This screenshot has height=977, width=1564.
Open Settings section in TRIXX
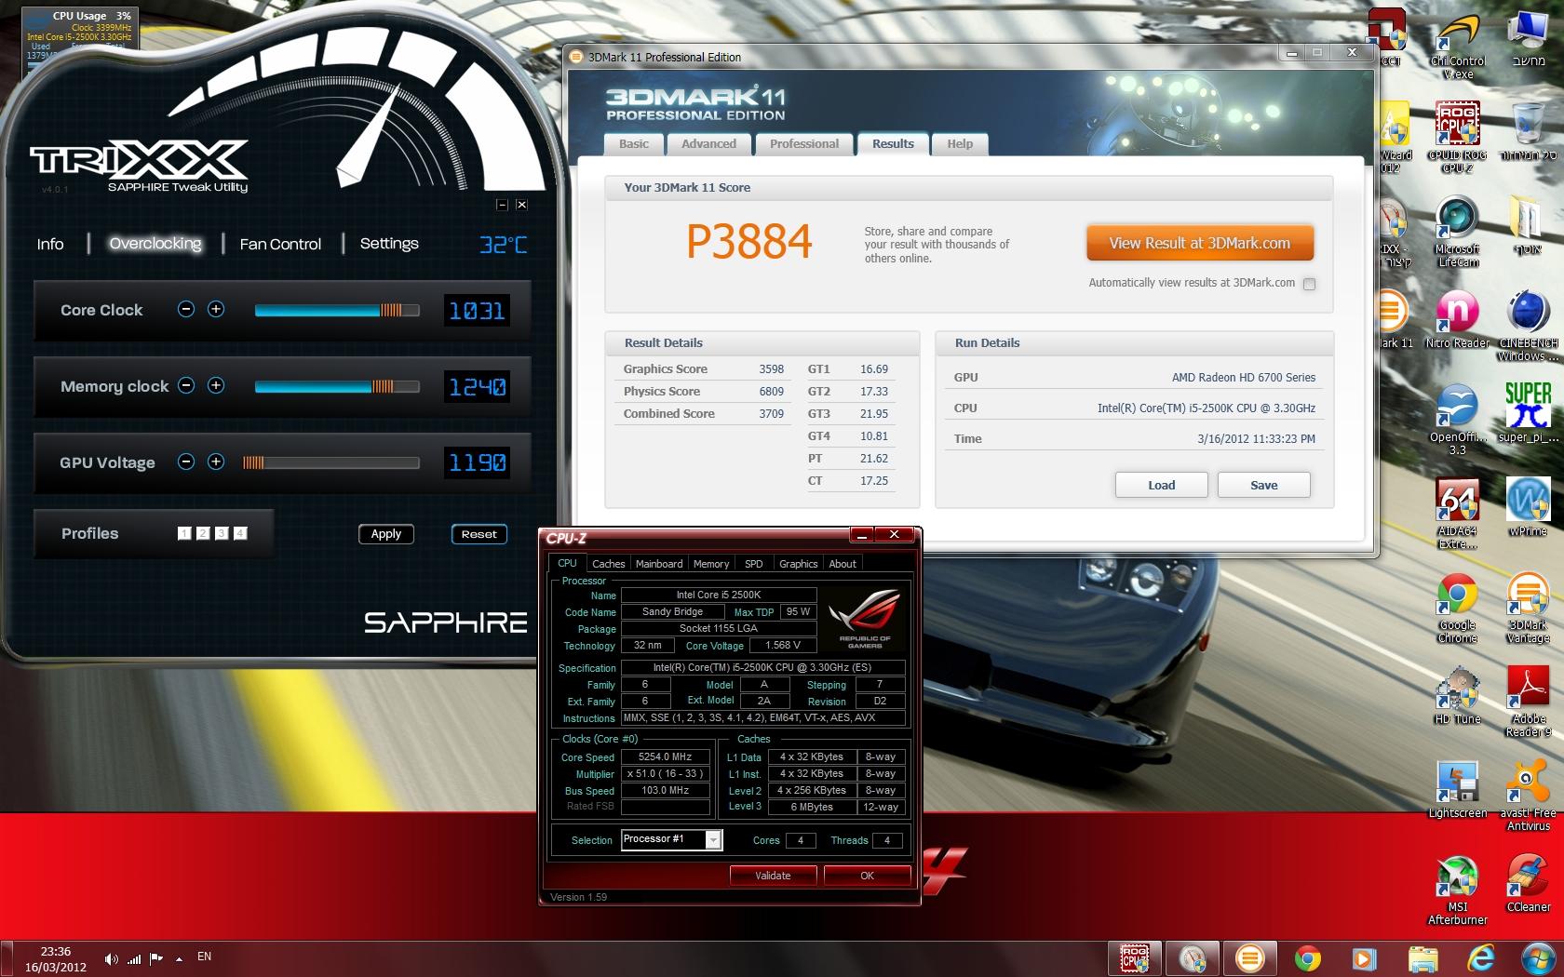tap(389, 244)
